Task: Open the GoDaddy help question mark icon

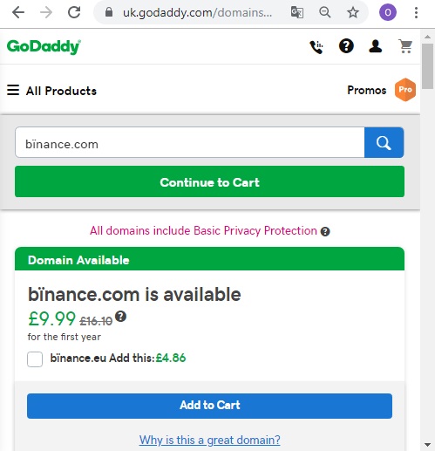Action: pyautogui.click(x=346, y=46)
